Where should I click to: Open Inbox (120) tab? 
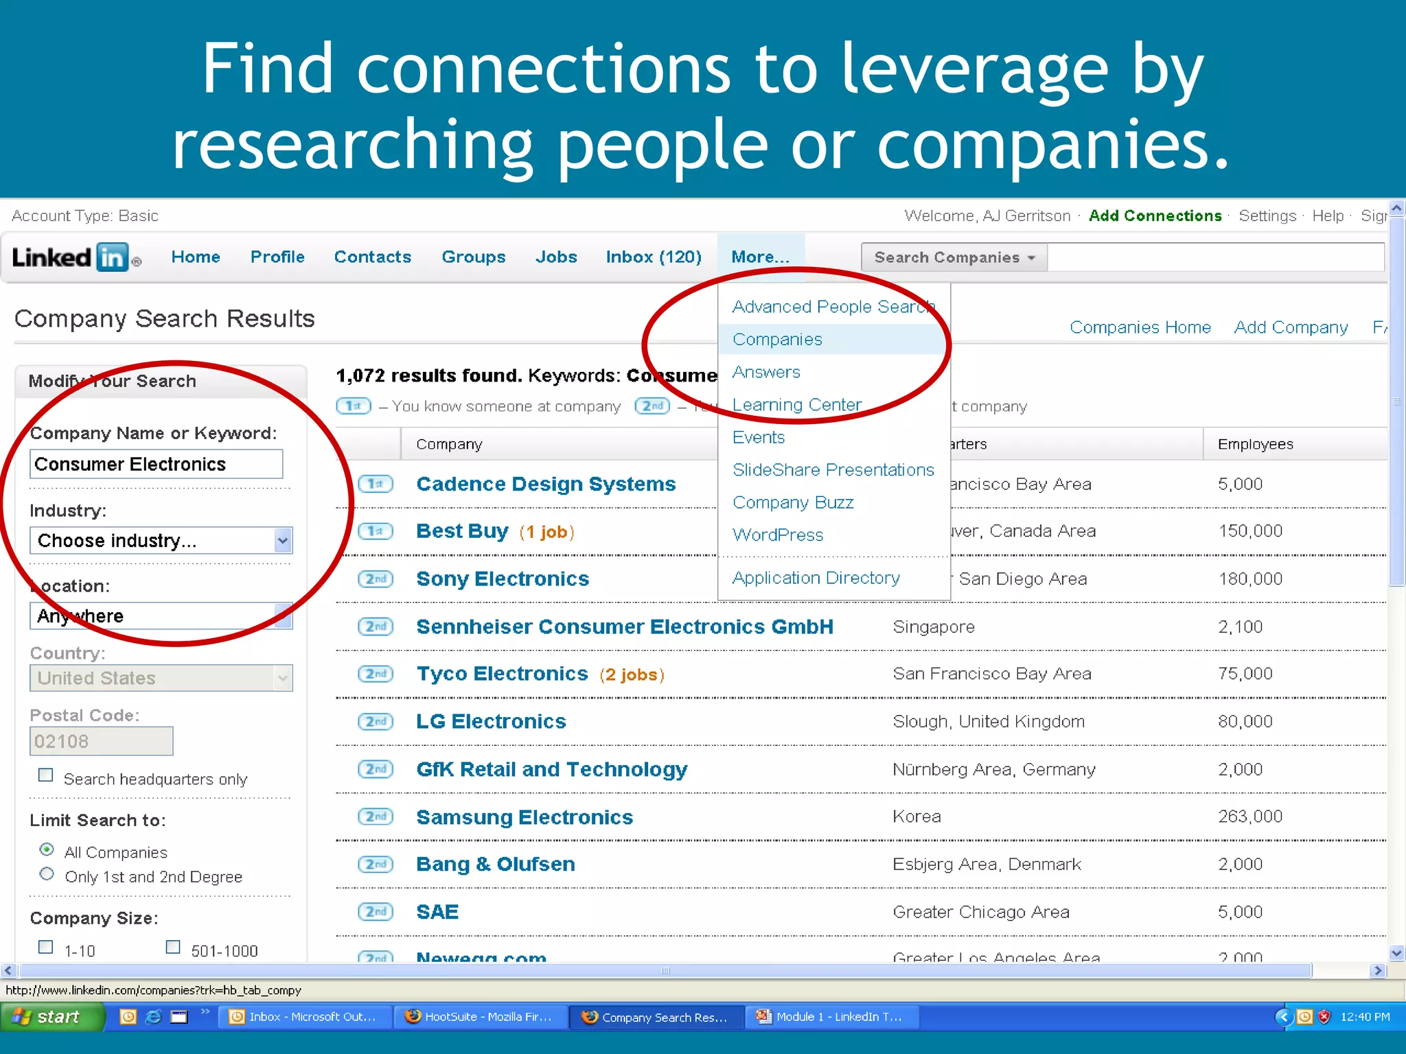[654, 257]
